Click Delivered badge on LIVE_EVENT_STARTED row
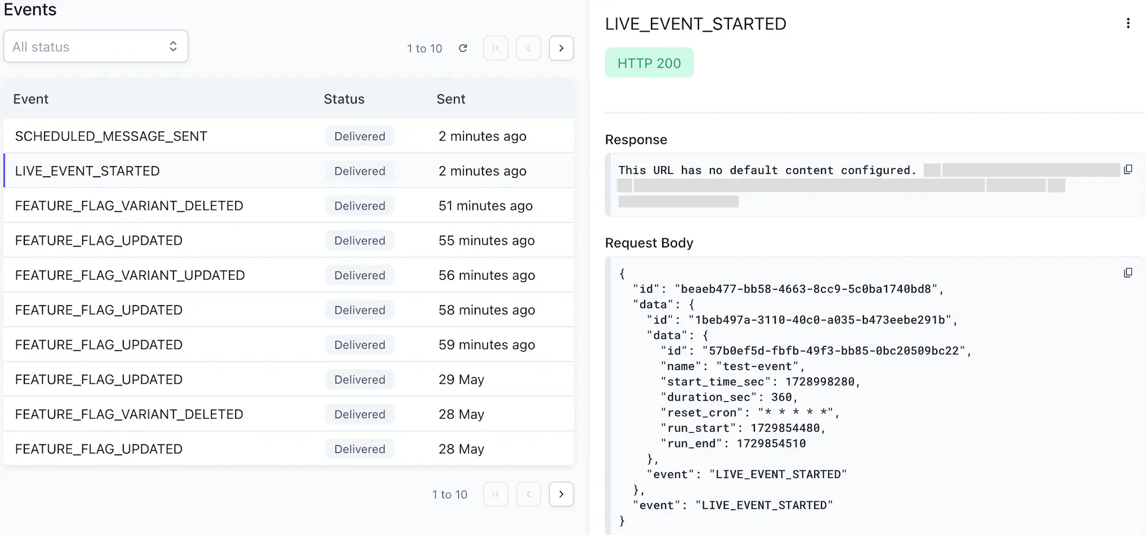The image size is (1147, 535). click(x=360, y=171)
